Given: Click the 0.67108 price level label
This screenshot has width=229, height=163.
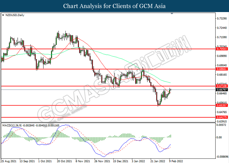Looking at the screenshot, I should pyautogui.click(x=222, y=86).
